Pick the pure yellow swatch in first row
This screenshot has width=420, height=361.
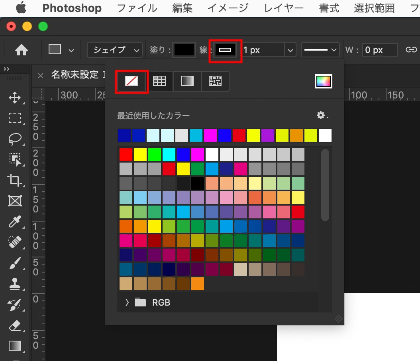click(x=140, y=155)
